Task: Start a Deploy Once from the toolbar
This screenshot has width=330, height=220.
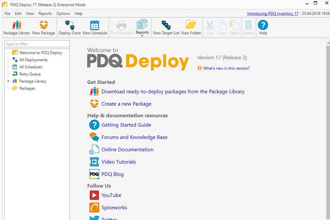Action: (x=70, y=28)
